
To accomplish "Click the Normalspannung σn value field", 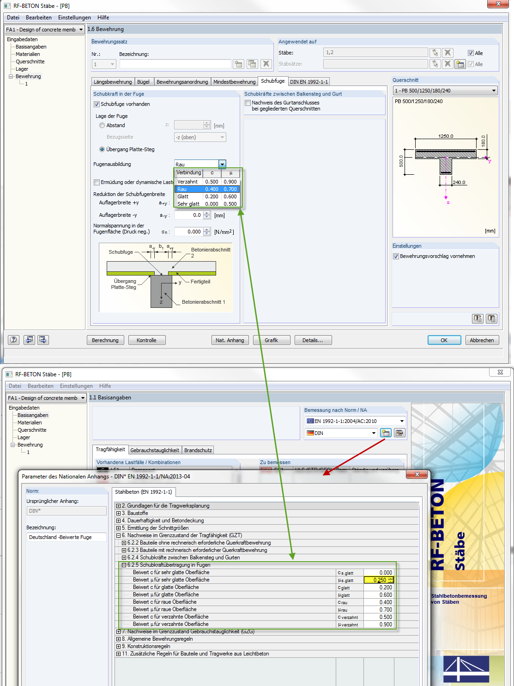I will (x=188, y=232).
